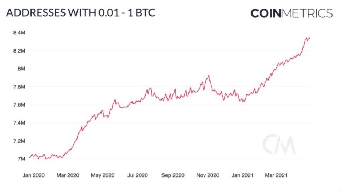This screenshot has height=196, width=340.
Task: Select the Nov 2020 x-axis label
Action: [208, 175]
